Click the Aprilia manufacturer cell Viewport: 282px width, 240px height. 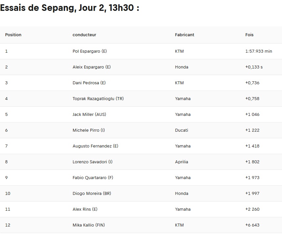181,162
